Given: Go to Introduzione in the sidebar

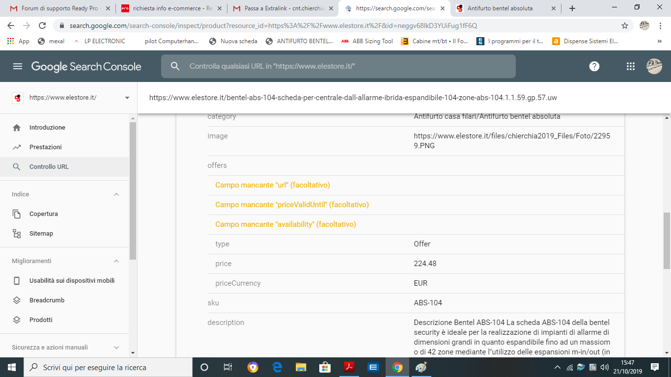Looking at the screenshot, I should [x=64, y=128].
